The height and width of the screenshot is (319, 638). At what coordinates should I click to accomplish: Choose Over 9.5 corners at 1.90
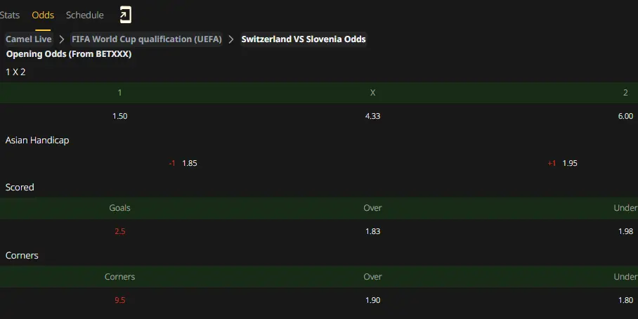pyautogui.click(x=372, y=300)
